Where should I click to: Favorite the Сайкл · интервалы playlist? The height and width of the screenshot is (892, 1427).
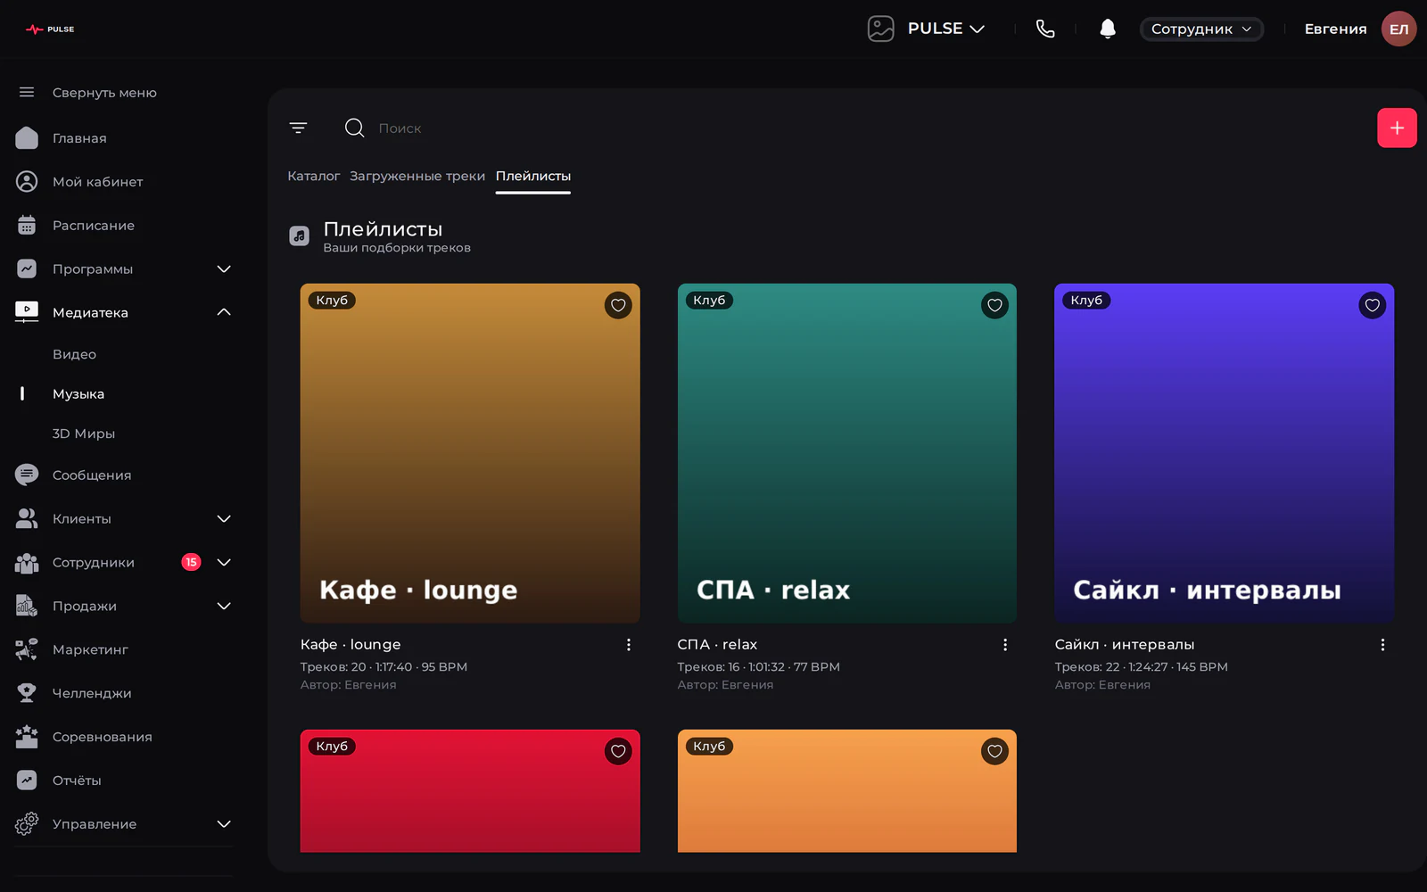click(1372, 305)
